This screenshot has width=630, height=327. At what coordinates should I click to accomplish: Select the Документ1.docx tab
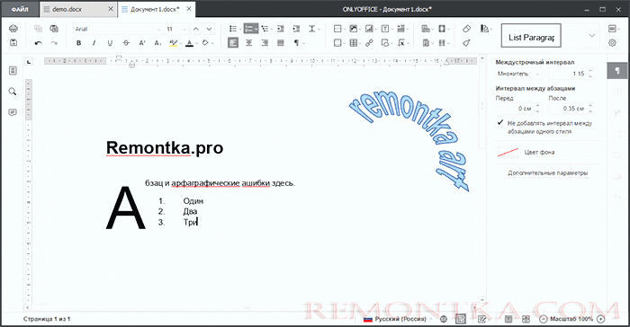(155, 9)
